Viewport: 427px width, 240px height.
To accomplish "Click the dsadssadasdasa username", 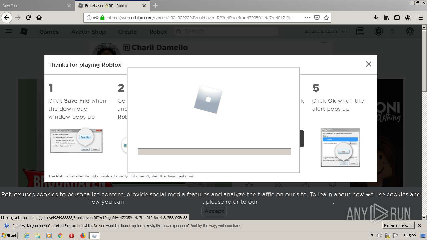I will pyautogui.click(x=320, y=32).
